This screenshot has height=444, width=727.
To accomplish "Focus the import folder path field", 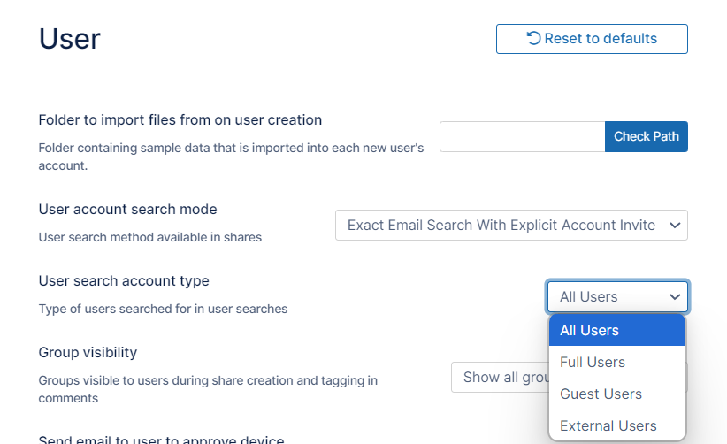I will (x=522, y=136).
